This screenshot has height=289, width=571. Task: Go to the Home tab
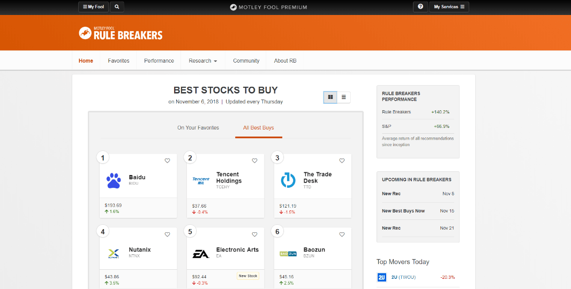pos(86,61)
